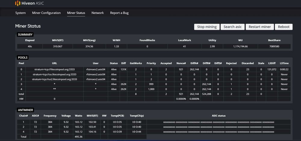The image size is (301, 141).
Task: Click the URL column header
Action: 54,63
